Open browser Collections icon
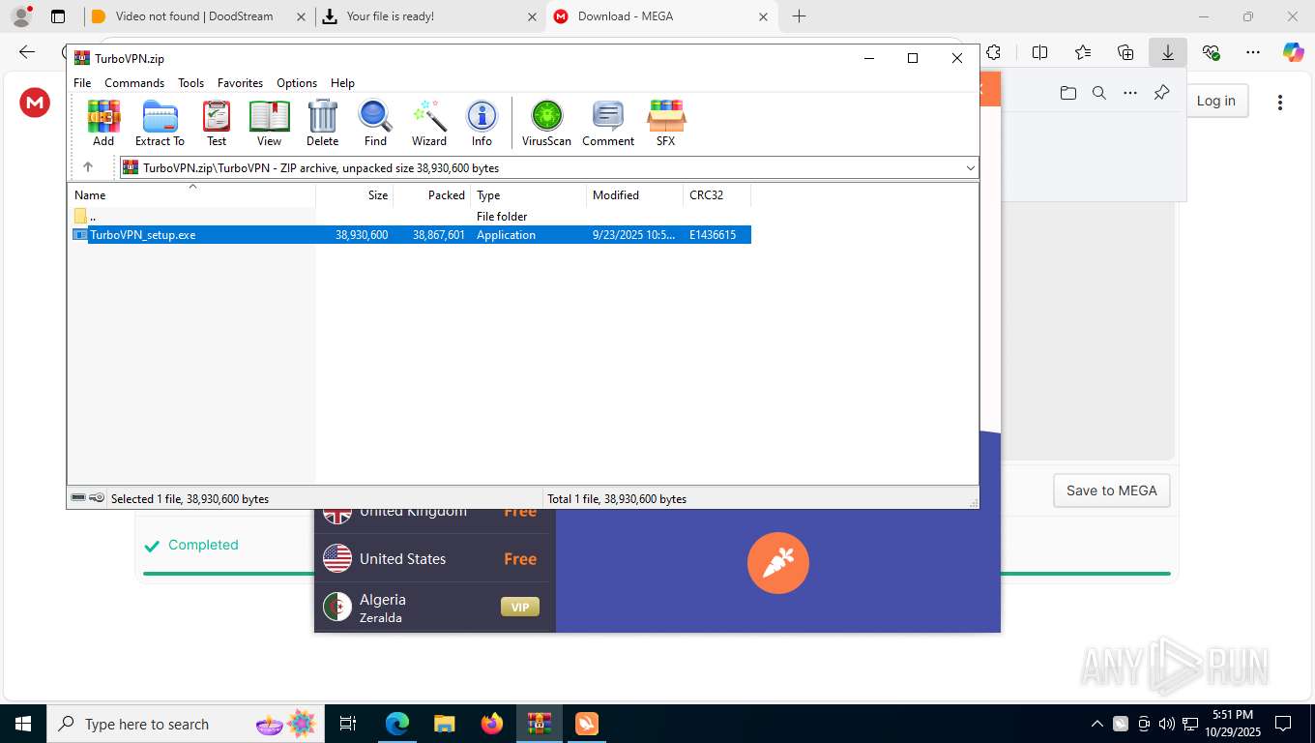The image size is (1315, 743). coord(1125,52)
